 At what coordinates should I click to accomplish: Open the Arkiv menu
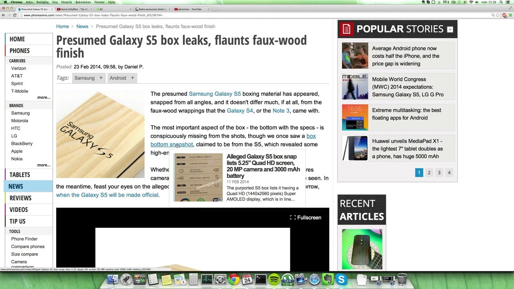click(29, 2)
